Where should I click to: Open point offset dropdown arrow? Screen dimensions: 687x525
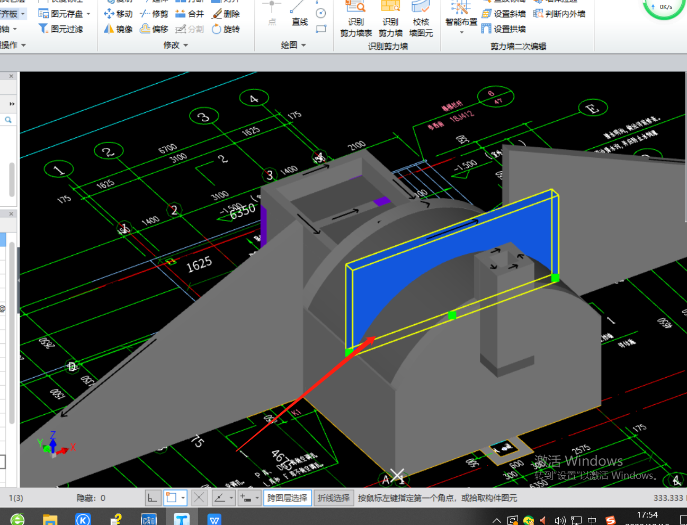click(x=257, y=497)
